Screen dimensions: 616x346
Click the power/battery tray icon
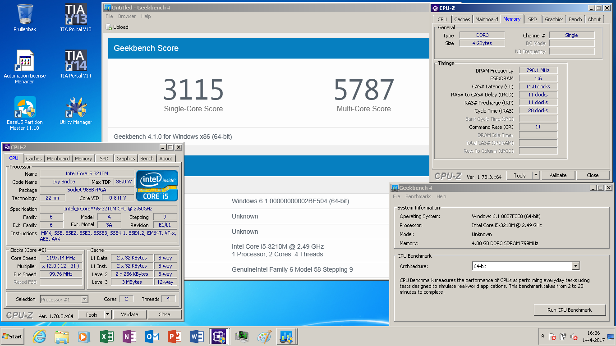coord(563,337)
